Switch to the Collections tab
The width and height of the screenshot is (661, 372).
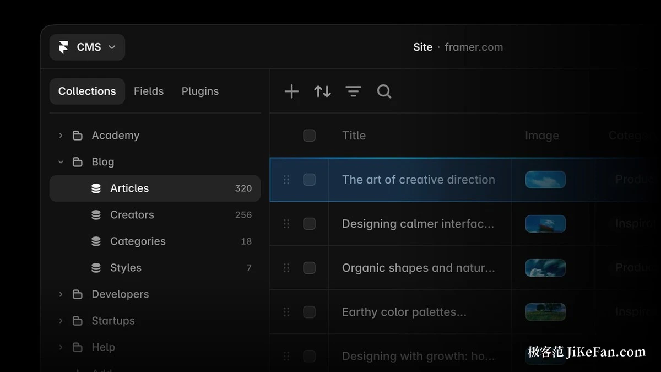[87, 91]
